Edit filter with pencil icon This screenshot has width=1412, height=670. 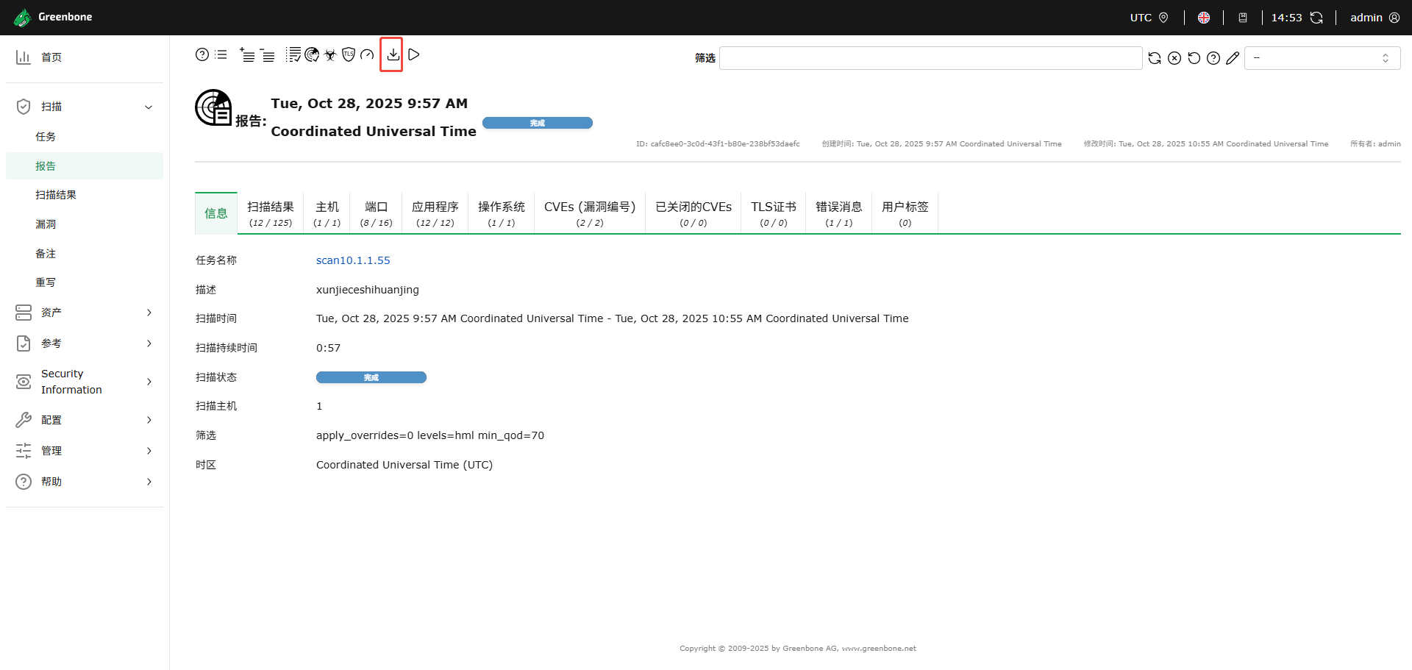click(x=1233, y=58)
